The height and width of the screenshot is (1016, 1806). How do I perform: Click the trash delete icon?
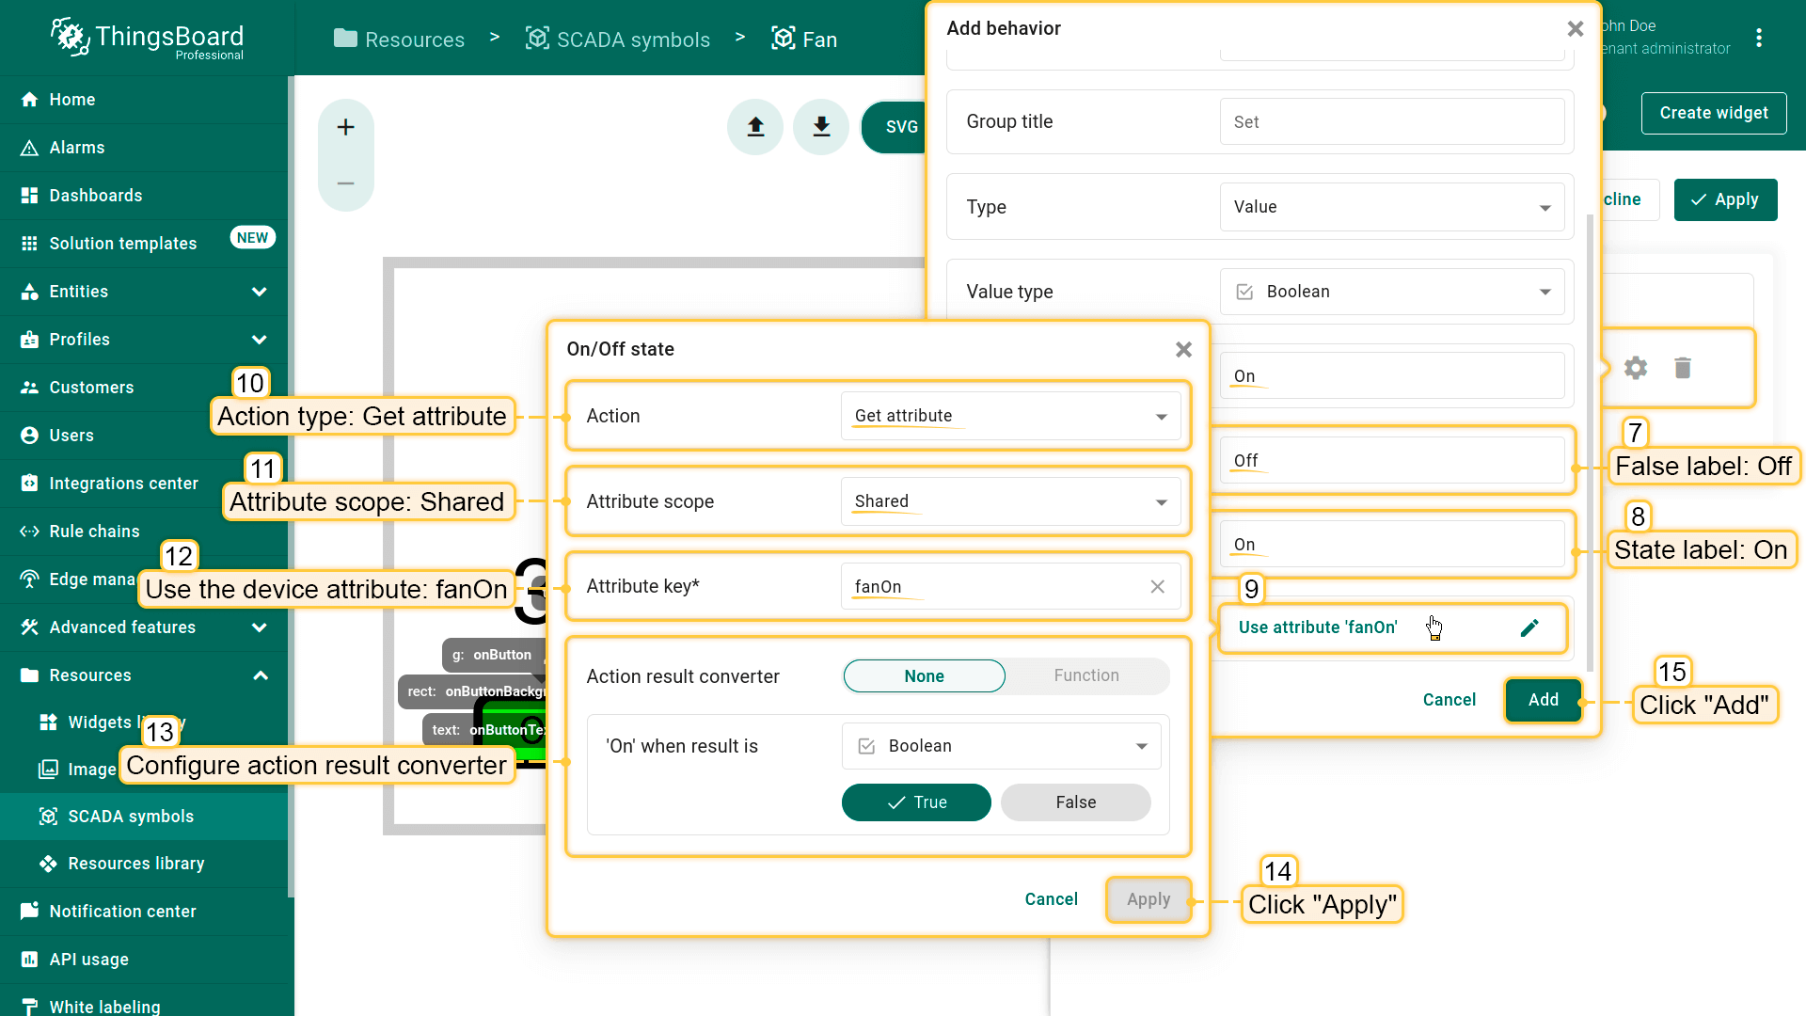pyautogui.click(x=1683, y=368)
